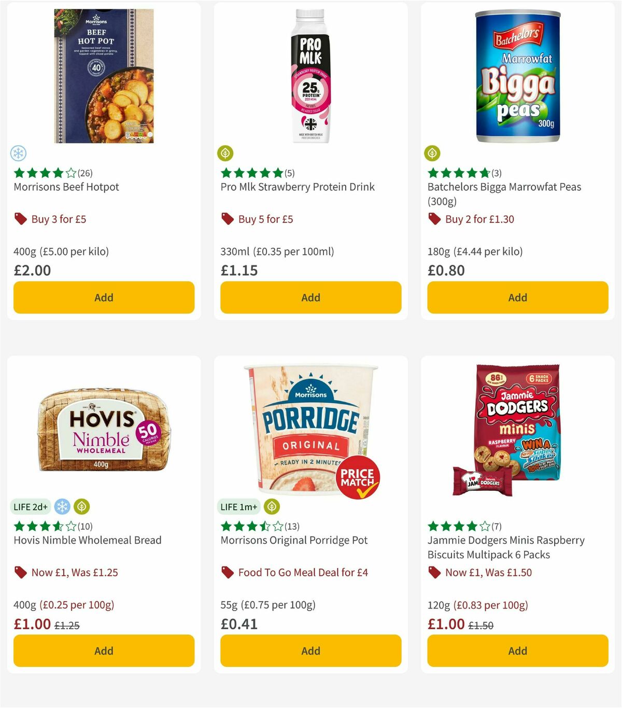
Task: Click the snowflake icon on Hovis Nimble bread
Action: tap(62, 506)
